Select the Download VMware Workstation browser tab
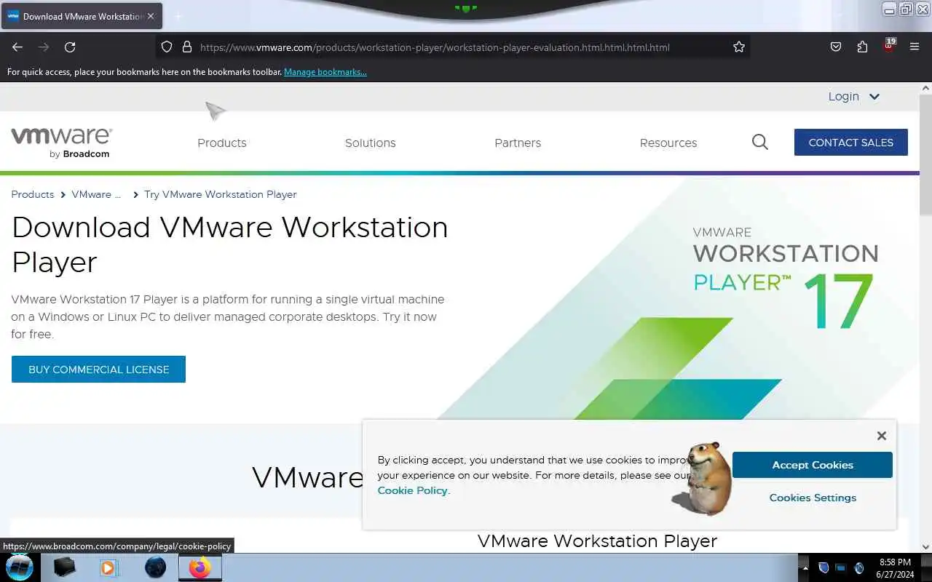932x582 pixels. click(82, 16)
